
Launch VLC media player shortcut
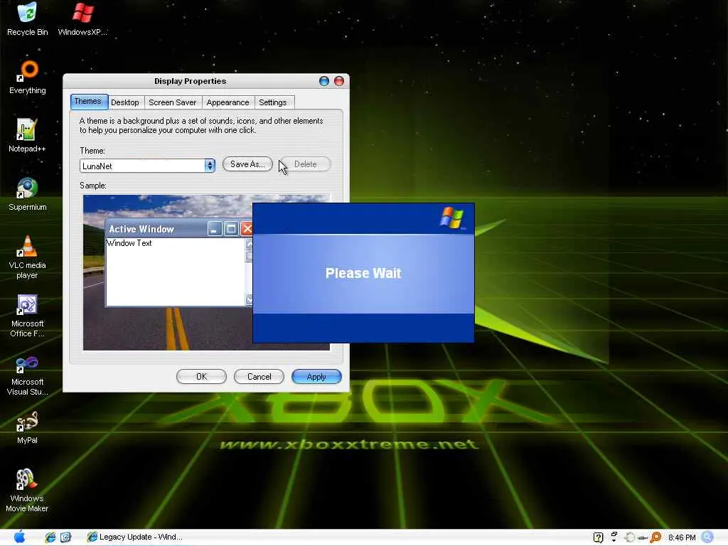click(x=27, y=257)
